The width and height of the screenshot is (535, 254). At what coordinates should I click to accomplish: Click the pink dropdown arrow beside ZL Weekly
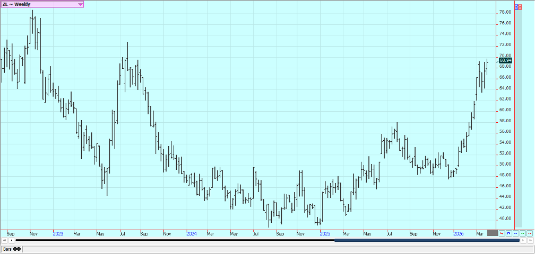tap(80, 4)
